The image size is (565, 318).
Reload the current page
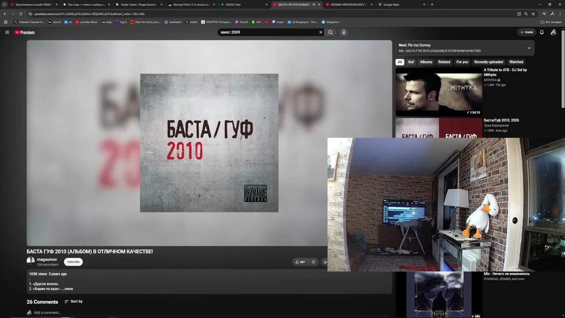coord(20,14)
